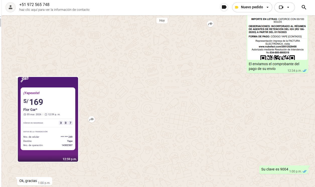This screenshot has width=315, height=187.
Task: Start a video call with camera icon
Action: 281,7
